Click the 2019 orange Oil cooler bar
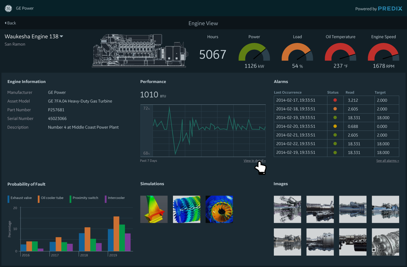Image resolution: width=407 pixels, height=267 pixels. click(x=116, y=234)
